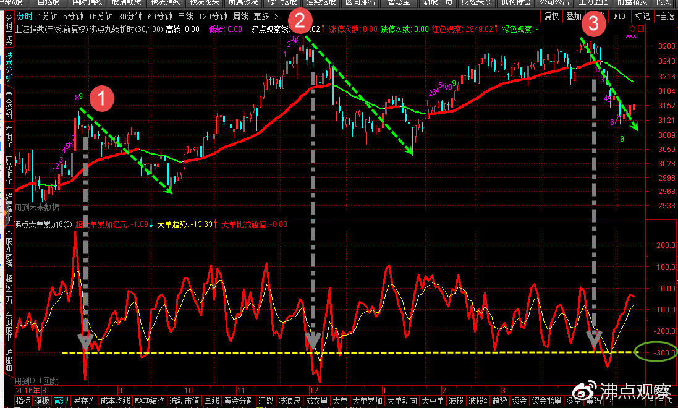Click the small red diamond icon above chart

click(633, 28)
